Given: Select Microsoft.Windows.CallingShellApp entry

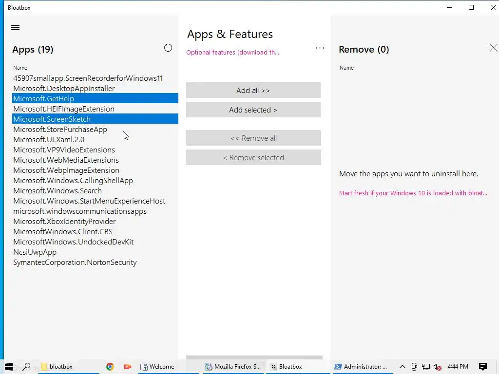Looking at the screenshot, I should click(95, 180).
